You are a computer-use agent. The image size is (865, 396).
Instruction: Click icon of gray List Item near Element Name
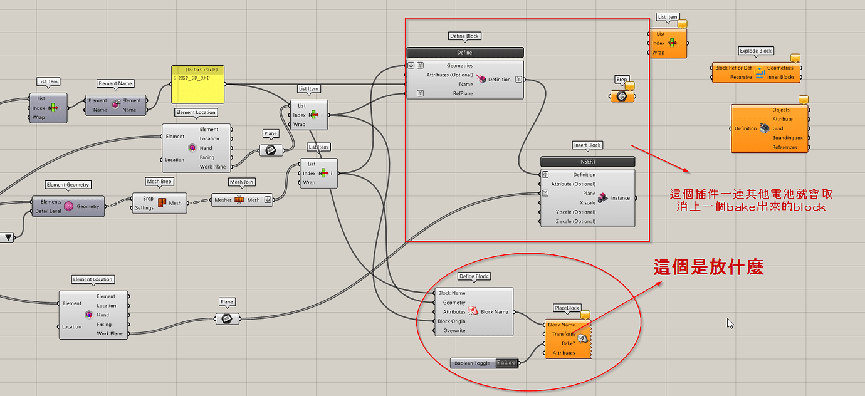pyautogui.click(x=53, y=108)
